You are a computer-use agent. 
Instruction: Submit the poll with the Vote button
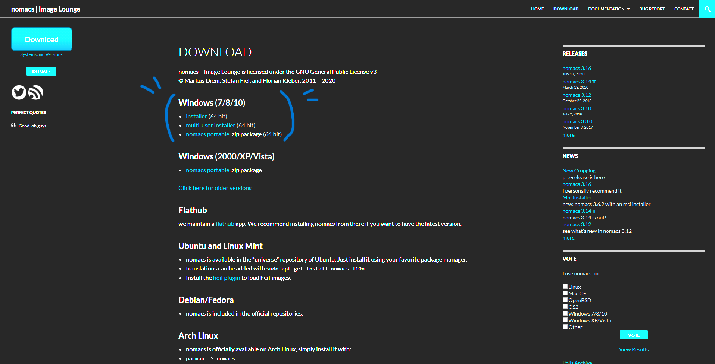(x=634, y=335)
